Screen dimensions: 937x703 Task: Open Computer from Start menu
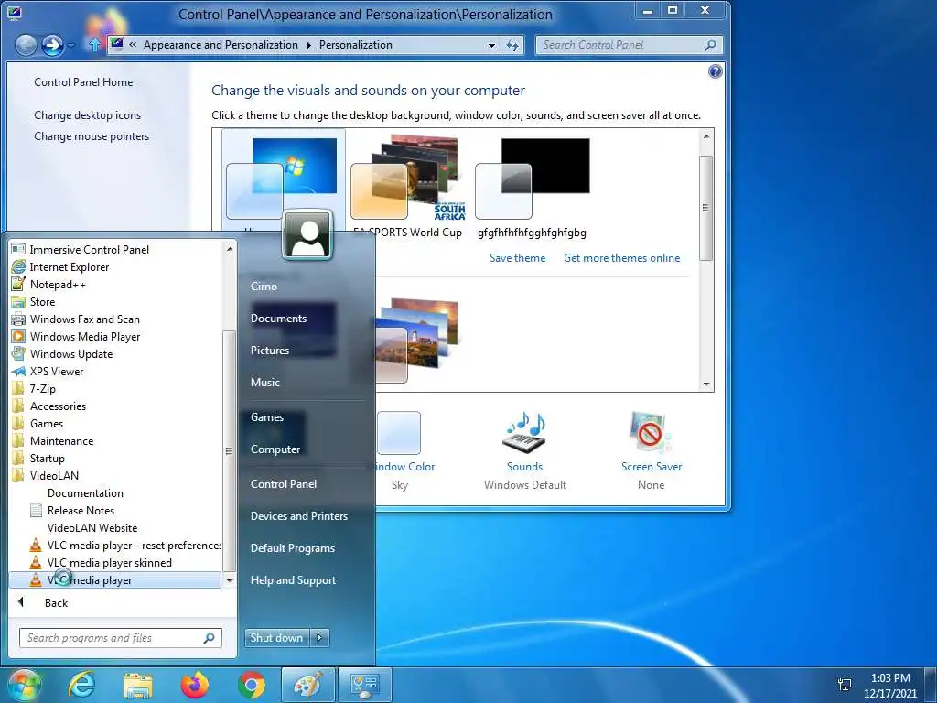tap(275, 449)
